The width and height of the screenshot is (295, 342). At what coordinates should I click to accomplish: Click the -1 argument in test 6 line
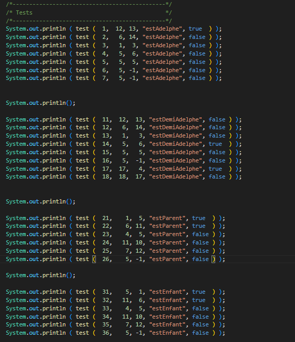click(x=132, y=70)
